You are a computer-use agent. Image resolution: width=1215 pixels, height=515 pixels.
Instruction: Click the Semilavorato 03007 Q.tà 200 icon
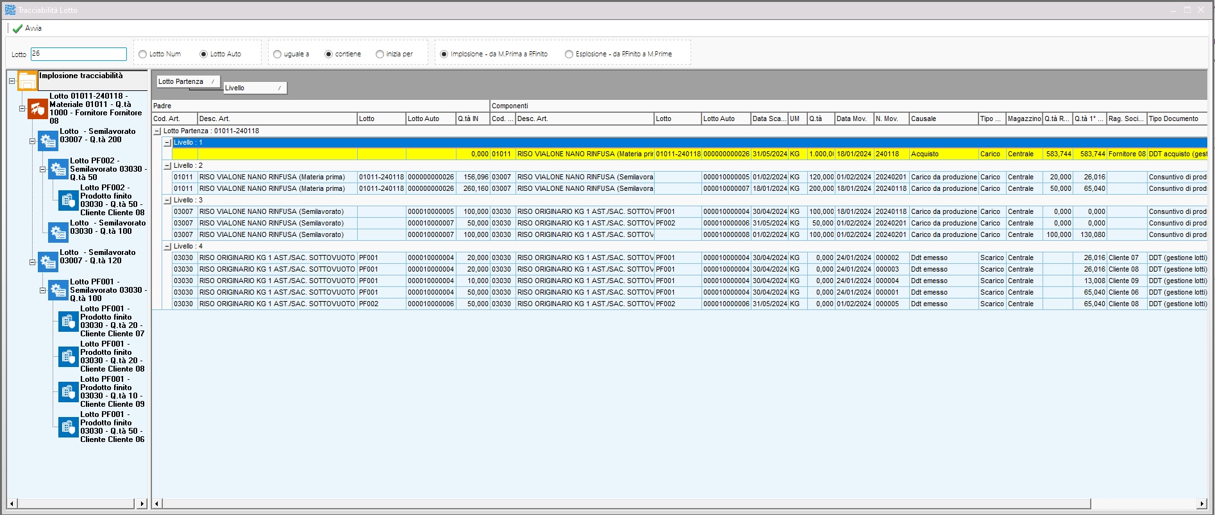point(48,141)
